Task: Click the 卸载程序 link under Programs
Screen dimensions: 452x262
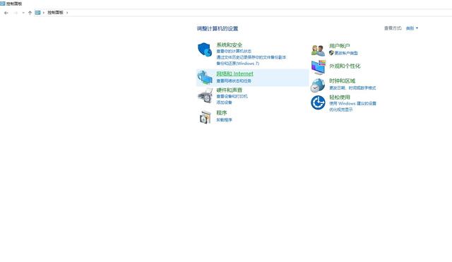Action: click(224, 119)
